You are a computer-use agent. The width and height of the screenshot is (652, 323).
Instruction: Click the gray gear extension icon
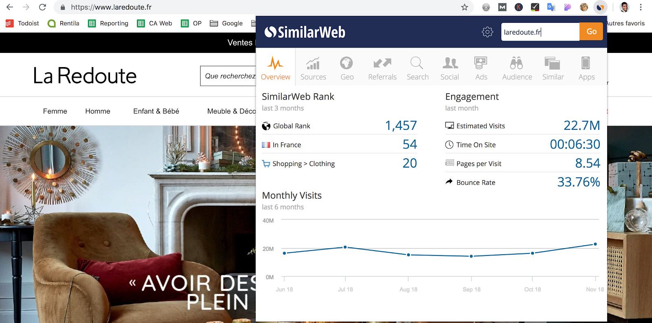pos(486,7)
